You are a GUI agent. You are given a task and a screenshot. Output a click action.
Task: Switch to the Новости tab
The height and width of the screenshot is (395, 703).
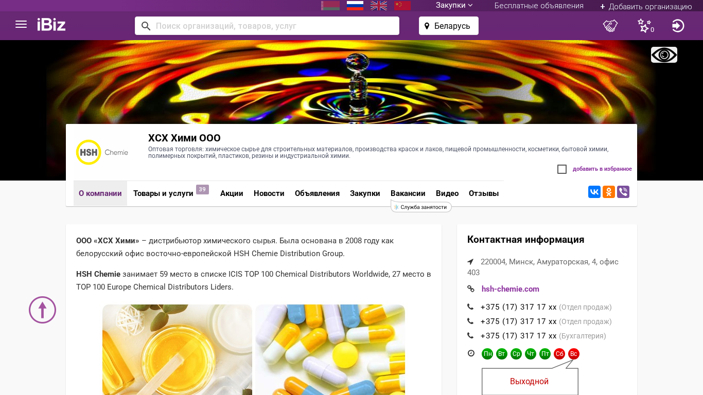coord(269,193)
